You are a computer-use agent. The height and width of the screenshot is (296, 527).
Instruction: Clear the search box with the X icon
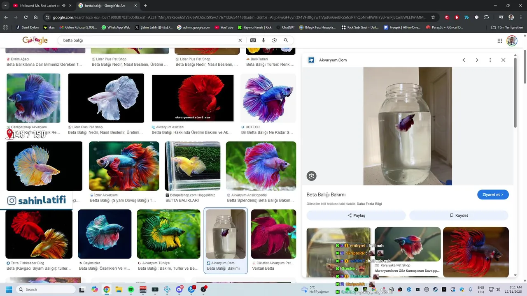[x=240, y=40]
